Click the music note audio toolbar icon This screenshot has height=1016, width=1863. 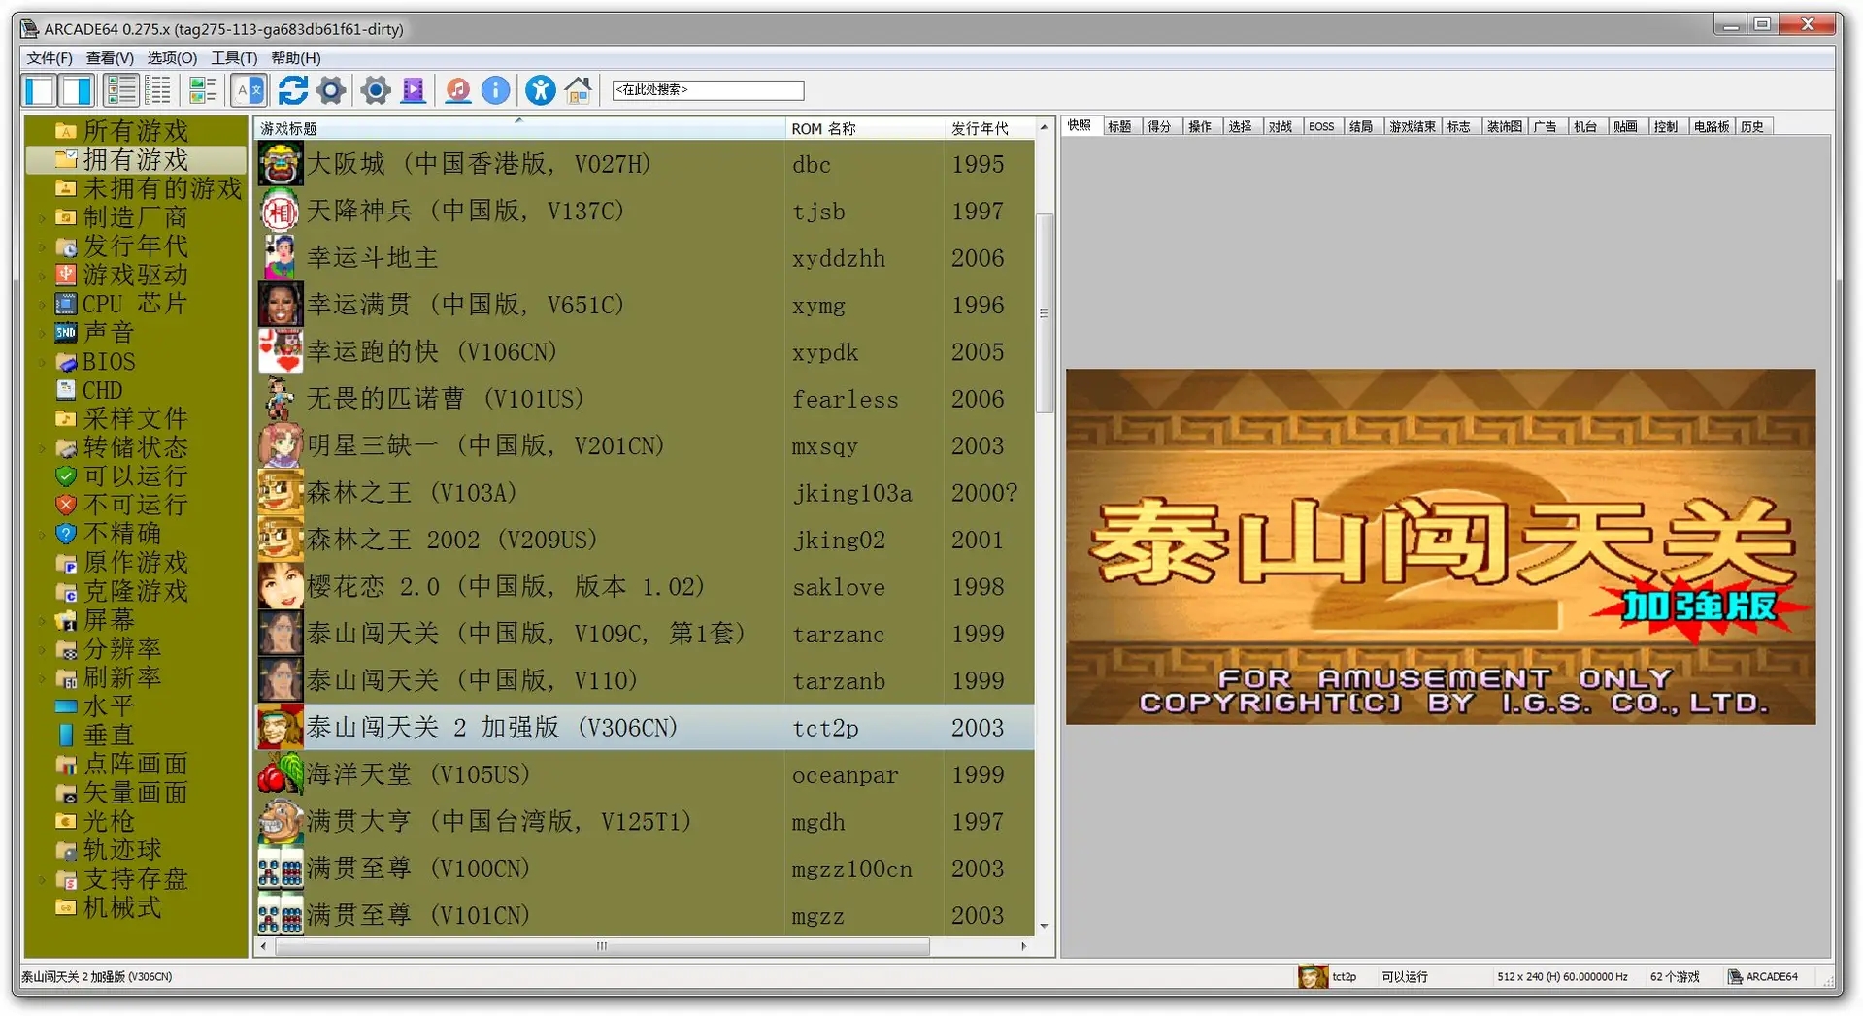pos(457,91)
